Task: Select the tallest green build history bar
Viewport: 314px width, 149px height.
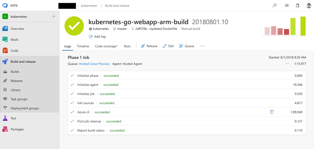Action: pos(303,26)
